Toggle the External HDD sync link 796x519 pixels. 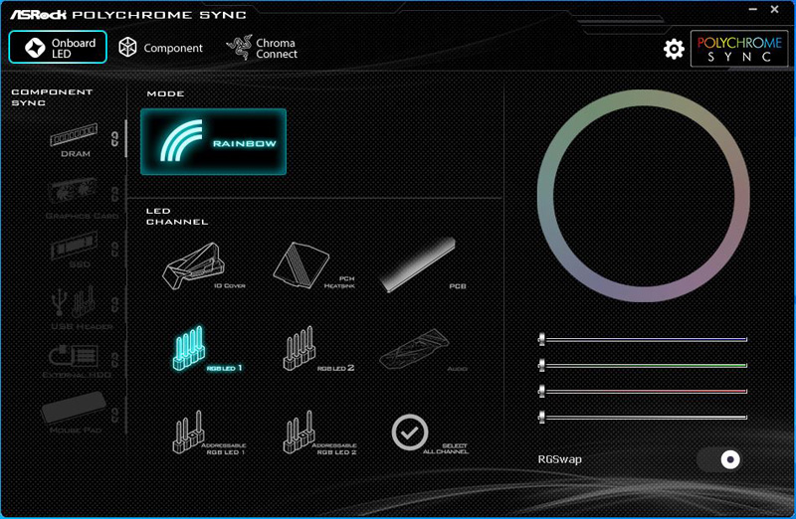(x=114, y=360)
